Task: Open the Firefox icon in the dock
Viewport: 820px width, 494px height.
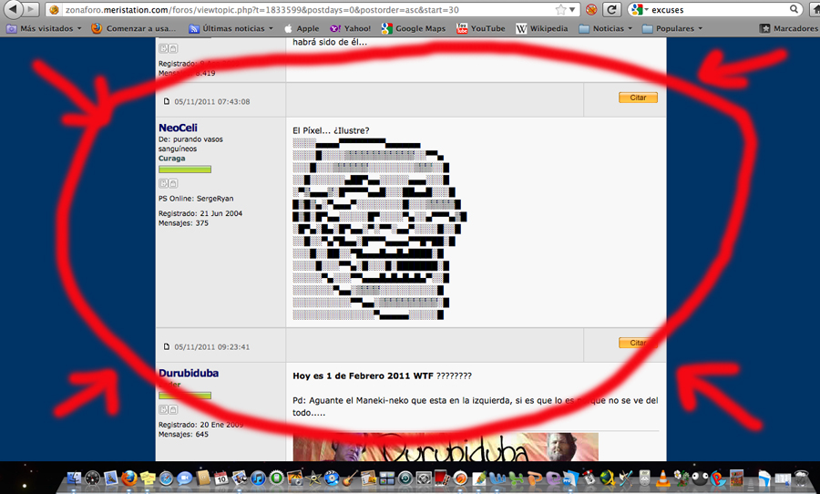Action: pyautogui.click(x=128, y=478)
